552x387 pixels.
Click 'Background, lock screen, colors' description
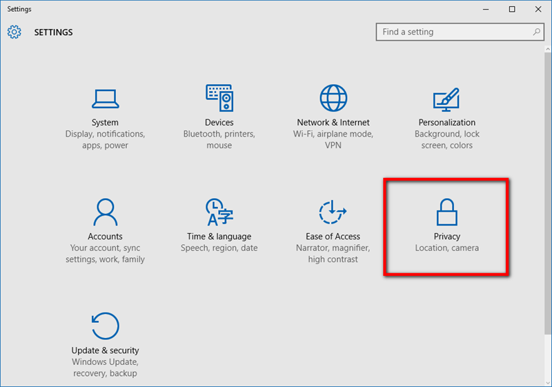(446, 139)
